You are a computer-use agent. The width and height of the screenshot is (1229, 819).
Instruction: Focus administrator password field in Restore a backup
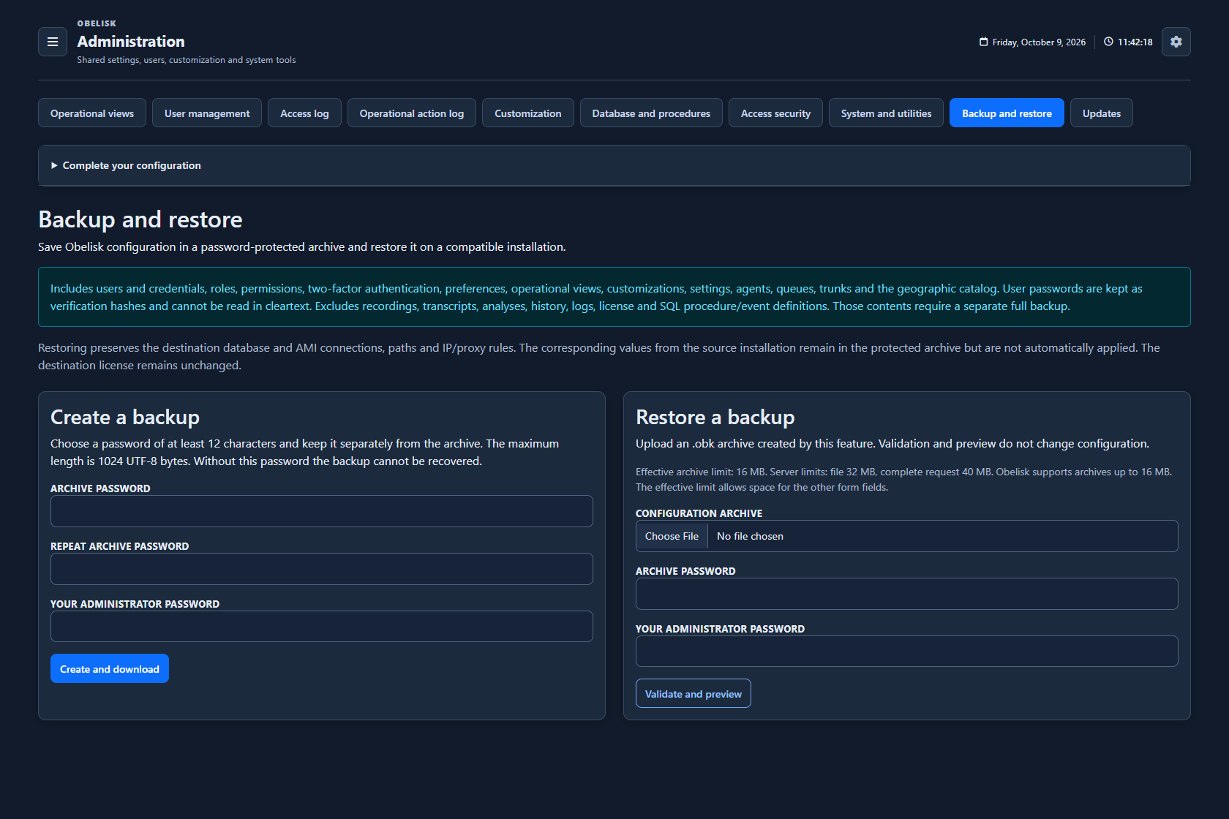(x=907, y=652)
